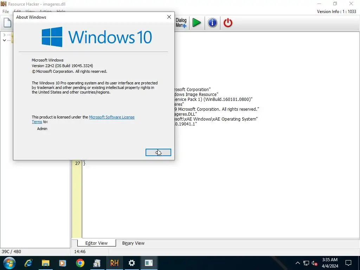Open the Microsoft Software License Terms link

pos(112,117)
